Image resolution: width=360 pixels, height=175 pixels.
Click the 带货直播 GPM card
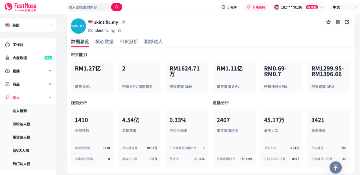[x=329, y=77]
